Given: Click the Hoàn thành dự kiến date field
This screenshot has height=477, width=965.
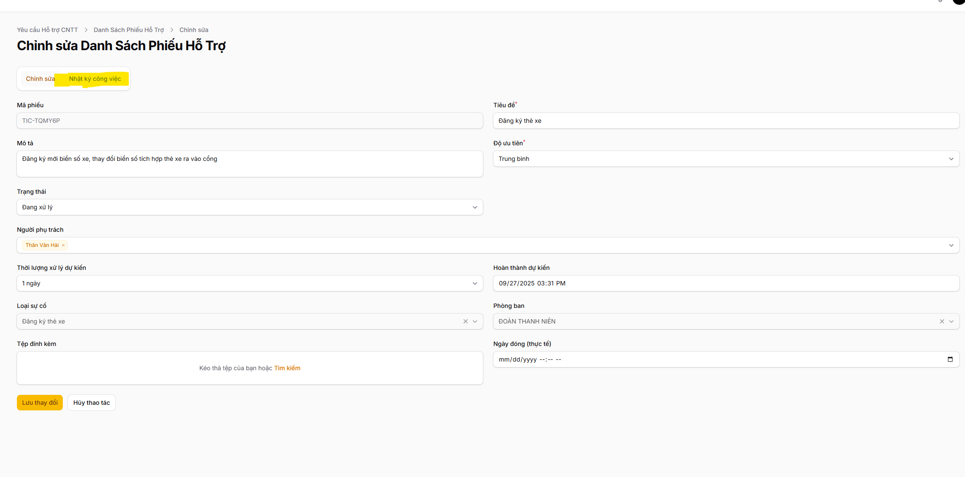Looking at the screenshot, I should pyautogui.click(x=725, y=283).
